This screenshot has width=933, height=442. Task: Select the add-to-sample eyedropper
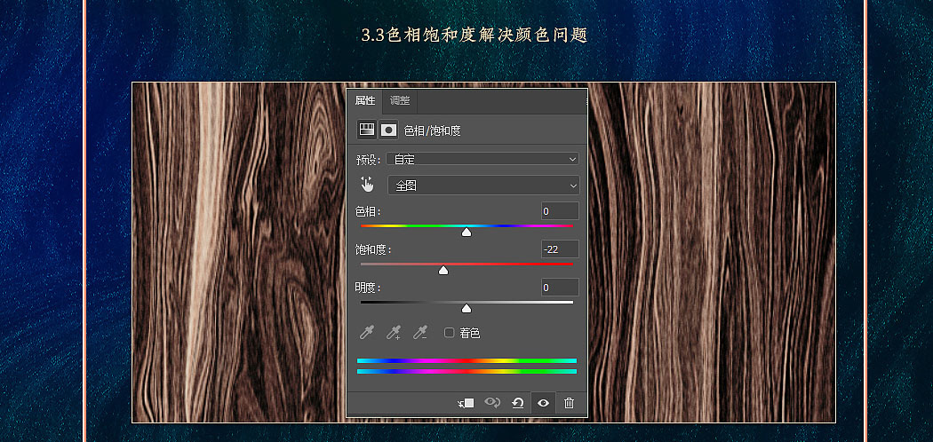pyautogui.click(x=394, y=333)
